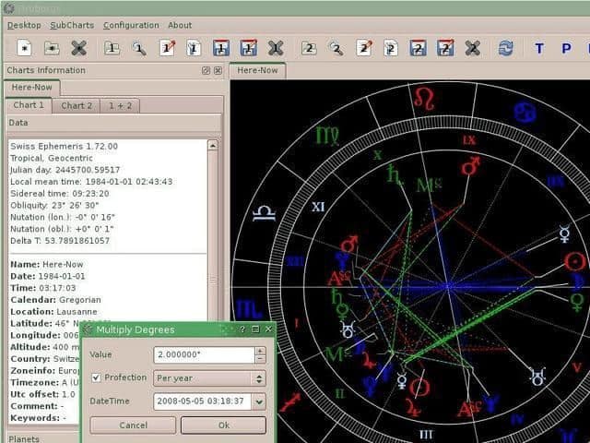This screenshot has width=590, height=443.
Task: Switch to the 1 + 2 tab
Action: (121, 105)
